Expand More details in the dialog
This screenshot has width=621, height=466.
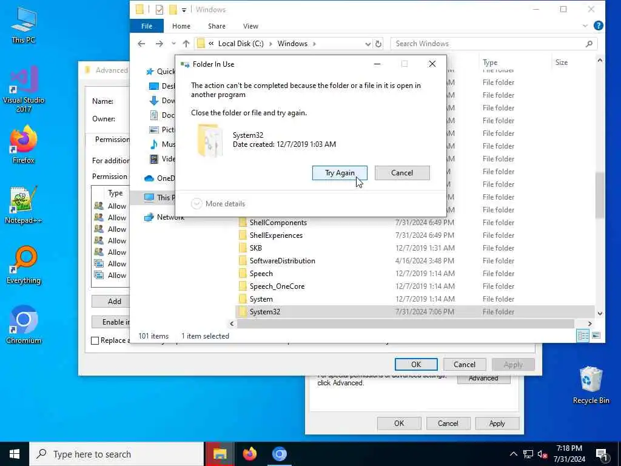pyautogui.click(x=218, y=204)
